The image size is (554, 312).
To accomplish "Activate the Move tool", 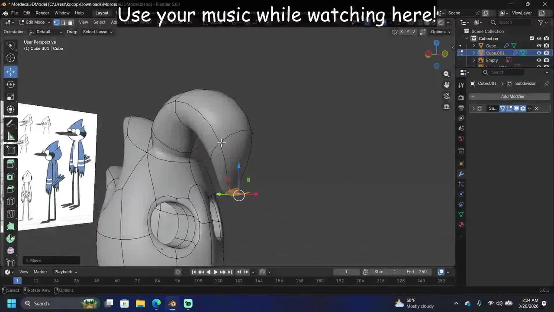I will [x=11, y=72].
